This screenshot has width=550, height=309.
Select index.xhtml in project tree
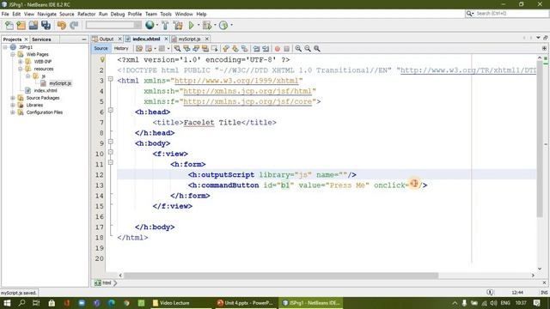tap(46, 90)
